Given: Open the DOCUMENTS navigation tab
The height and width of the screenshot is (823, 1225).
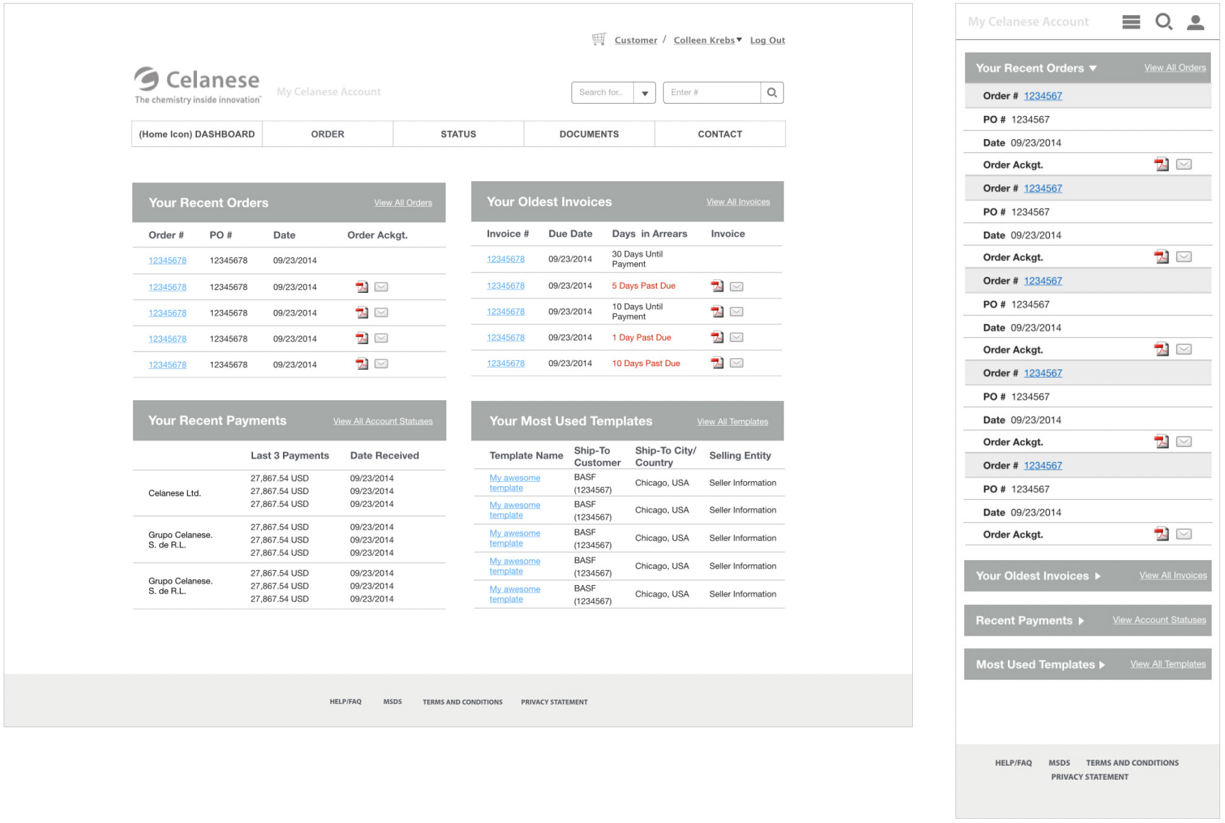Looking at the screenshot, I should click(x=588, y=134).
